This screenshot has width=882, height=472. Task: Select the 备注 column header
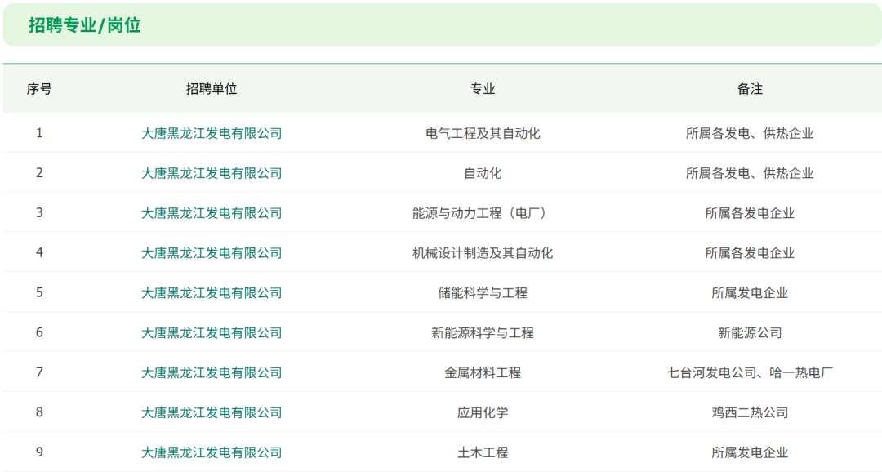click(x=750, y=89)
